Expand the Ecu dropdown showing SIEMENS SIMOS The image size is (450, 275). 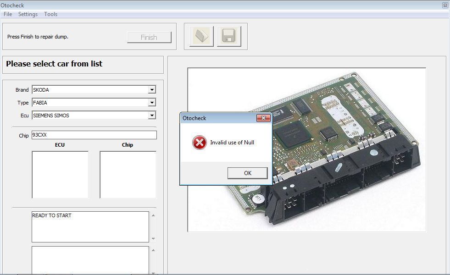pyautogui.click(x=152, y=115)
